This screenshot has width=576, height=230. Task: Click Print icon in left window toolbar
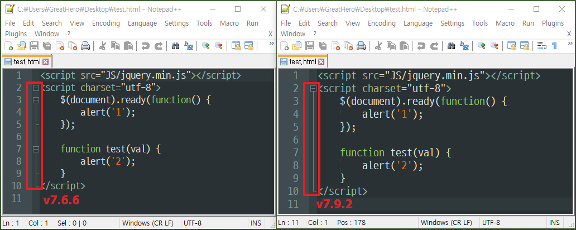tap(85, 46)
